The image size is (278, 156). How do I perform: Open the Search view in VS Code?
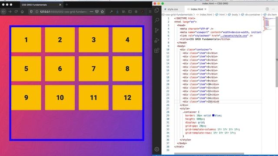coord(157,20)
